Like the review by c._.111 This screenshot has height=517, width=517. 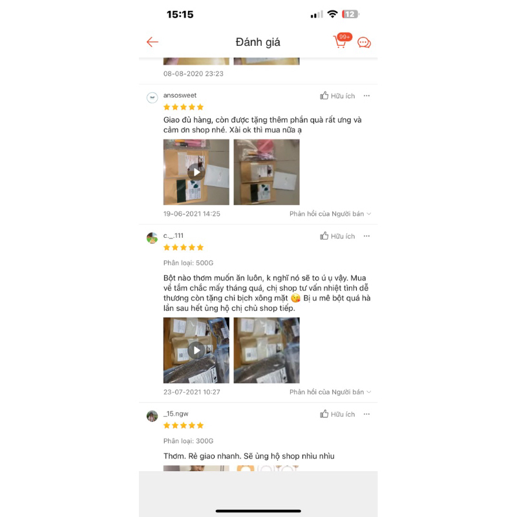click(x=337, y=236)
